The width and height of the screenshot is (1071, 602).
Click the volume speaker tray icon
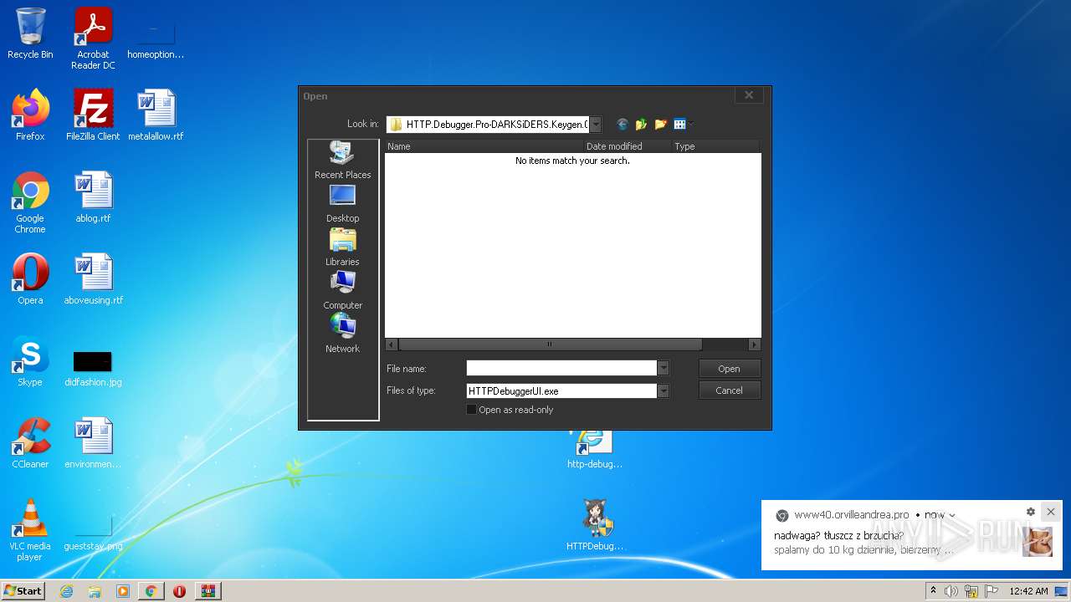coord(951,591)
